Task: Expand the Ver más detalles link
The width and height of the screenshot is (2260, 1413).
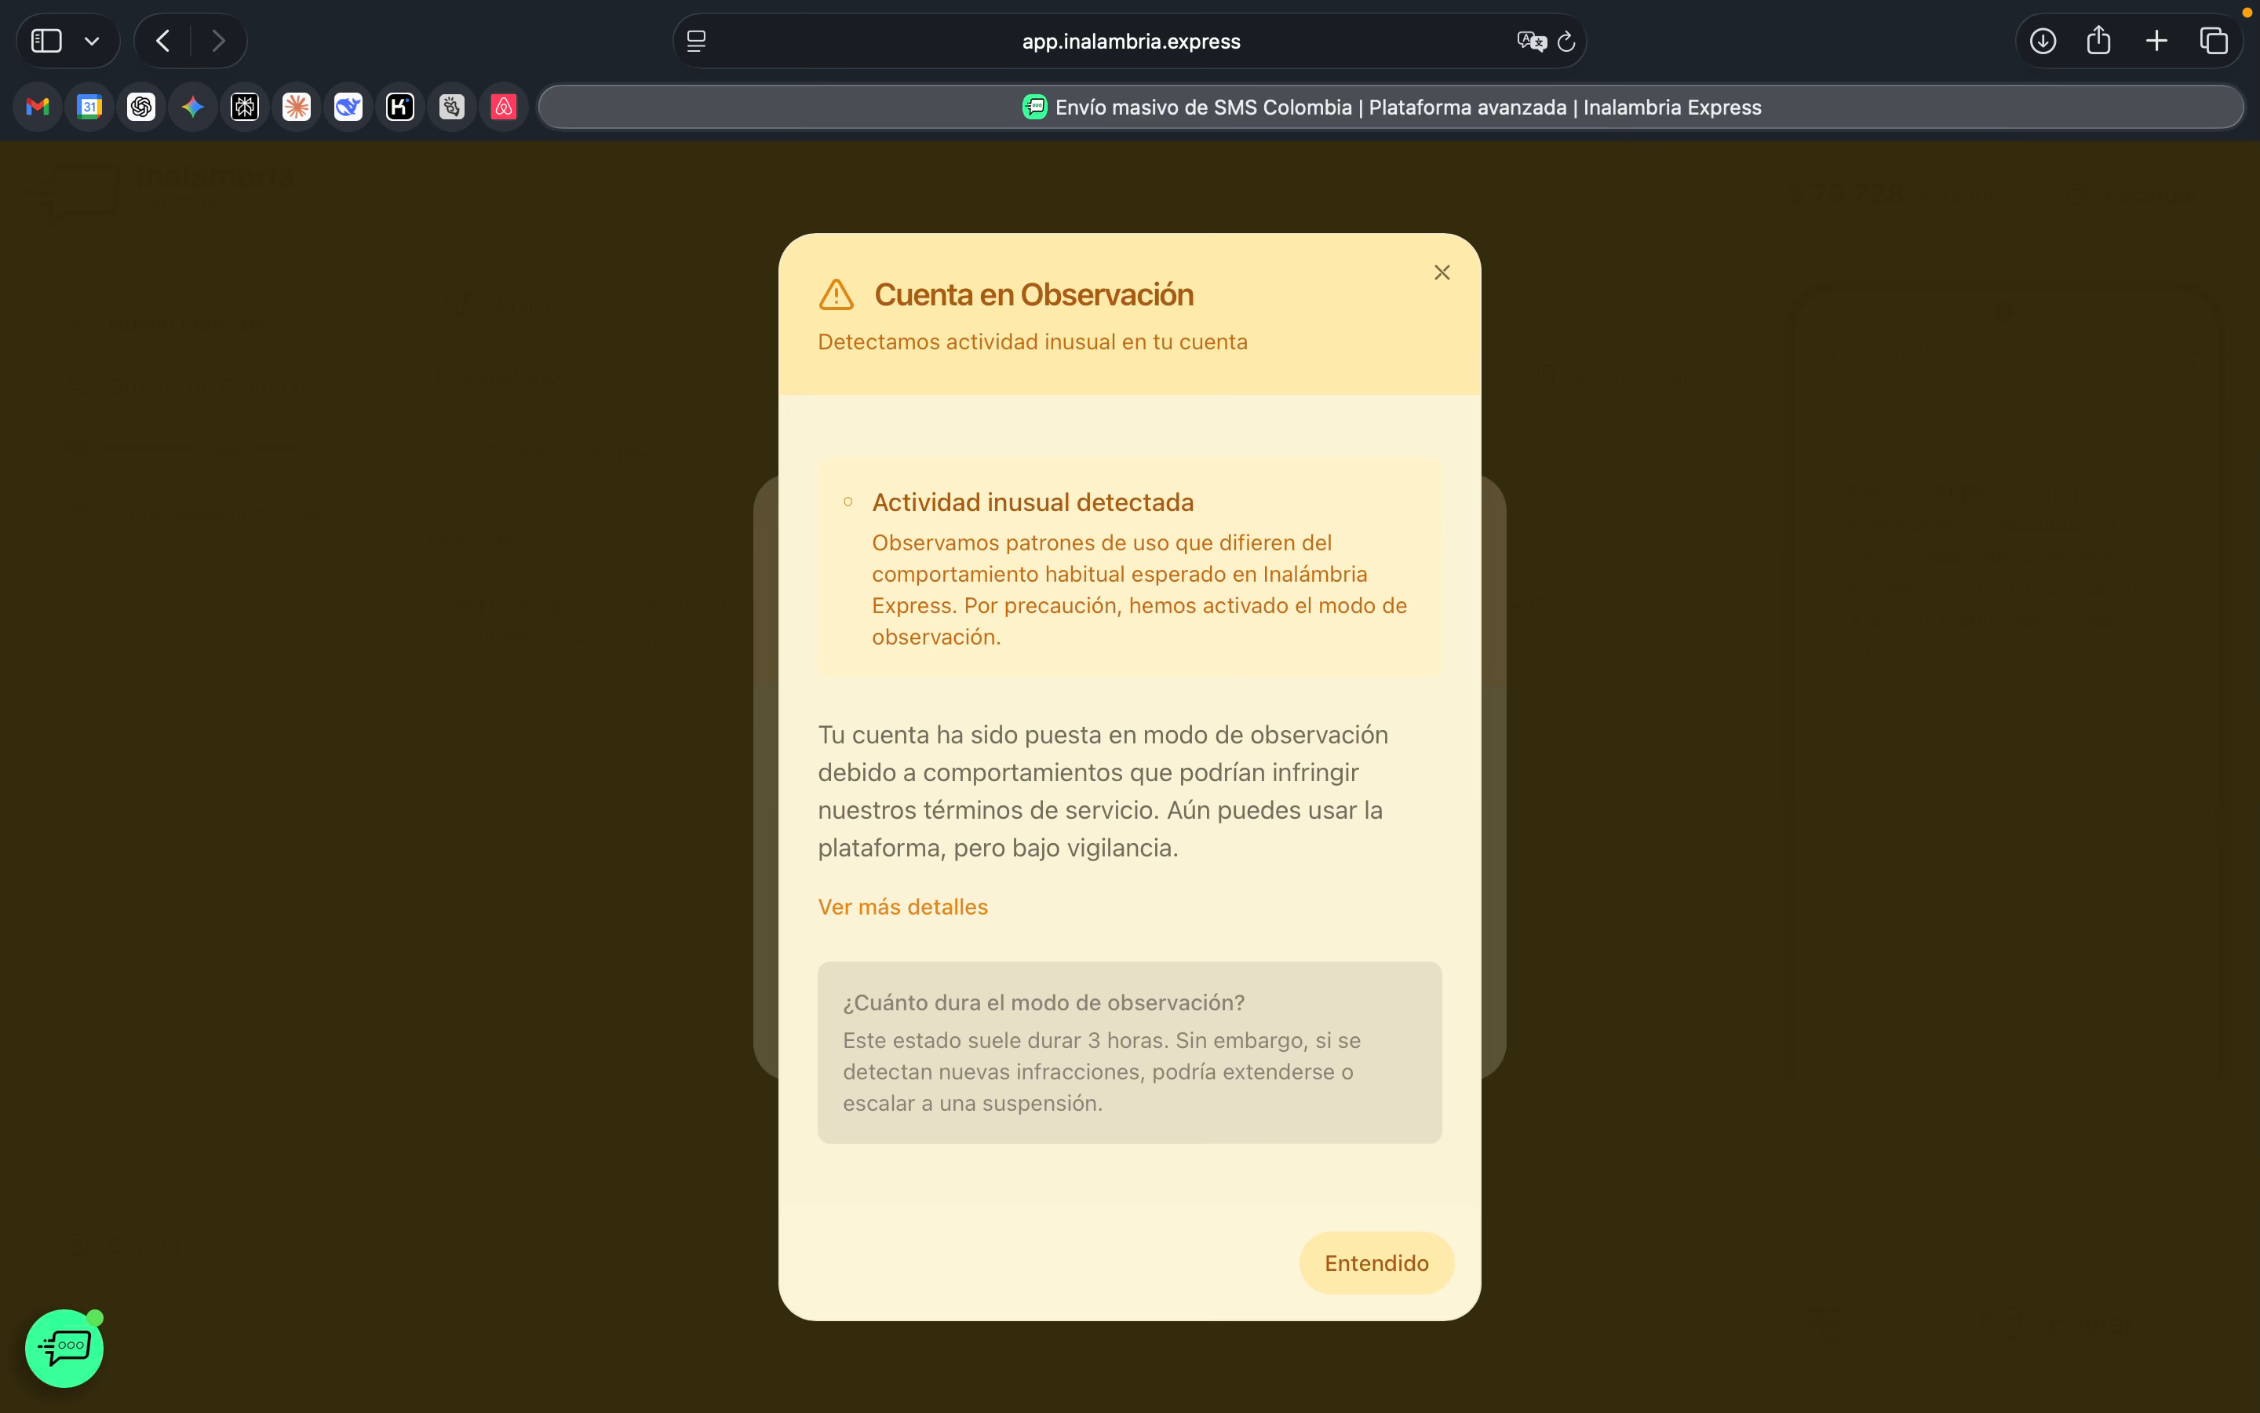Action: pos(902,907)
